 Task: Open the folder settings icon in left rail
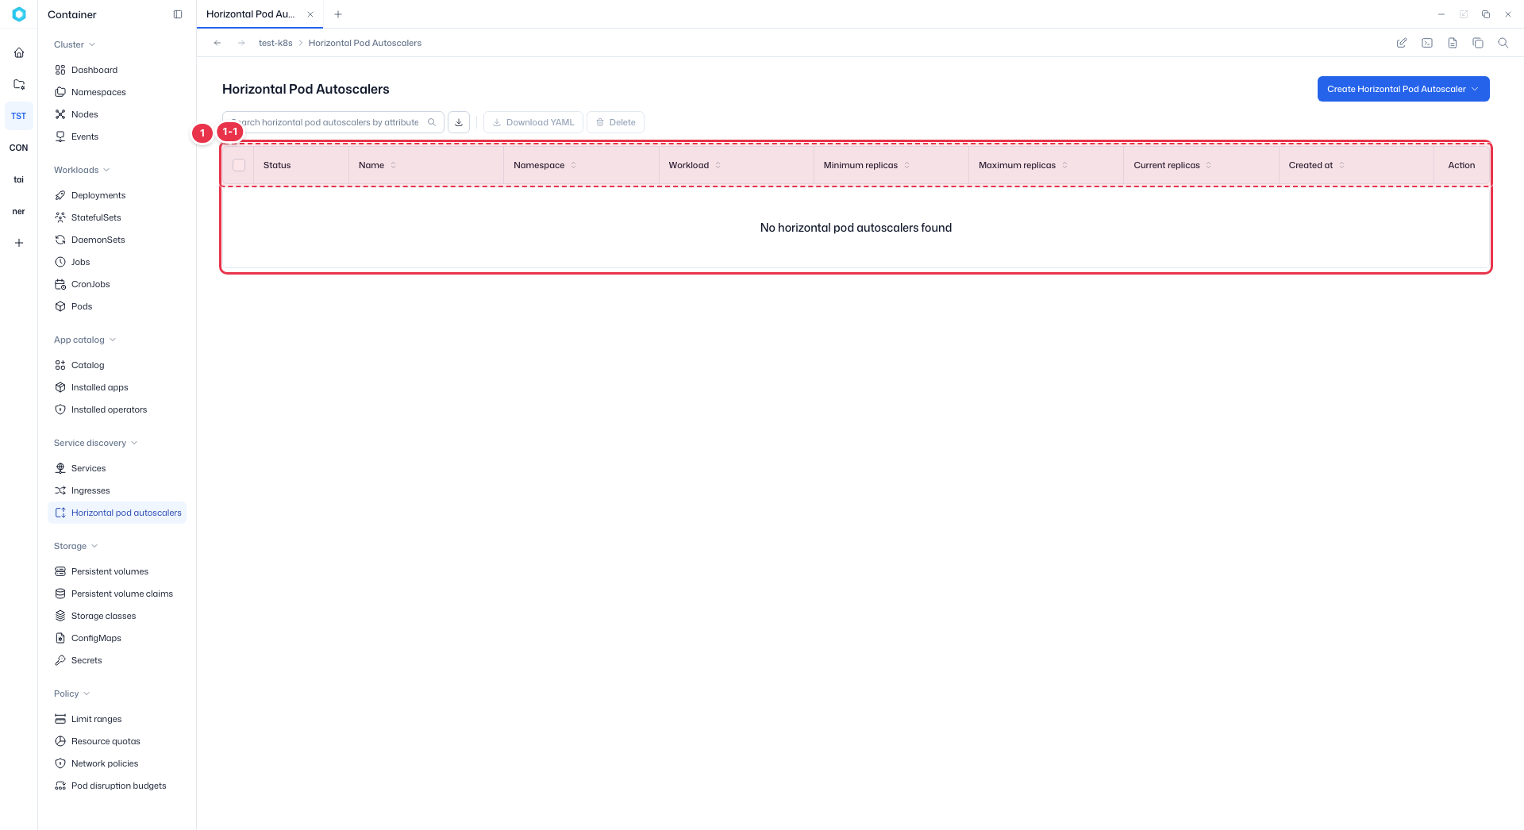pos(19,85)
